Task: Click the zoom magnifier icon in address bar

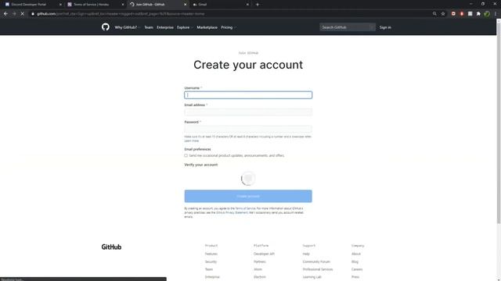Action: pos(434,14)
